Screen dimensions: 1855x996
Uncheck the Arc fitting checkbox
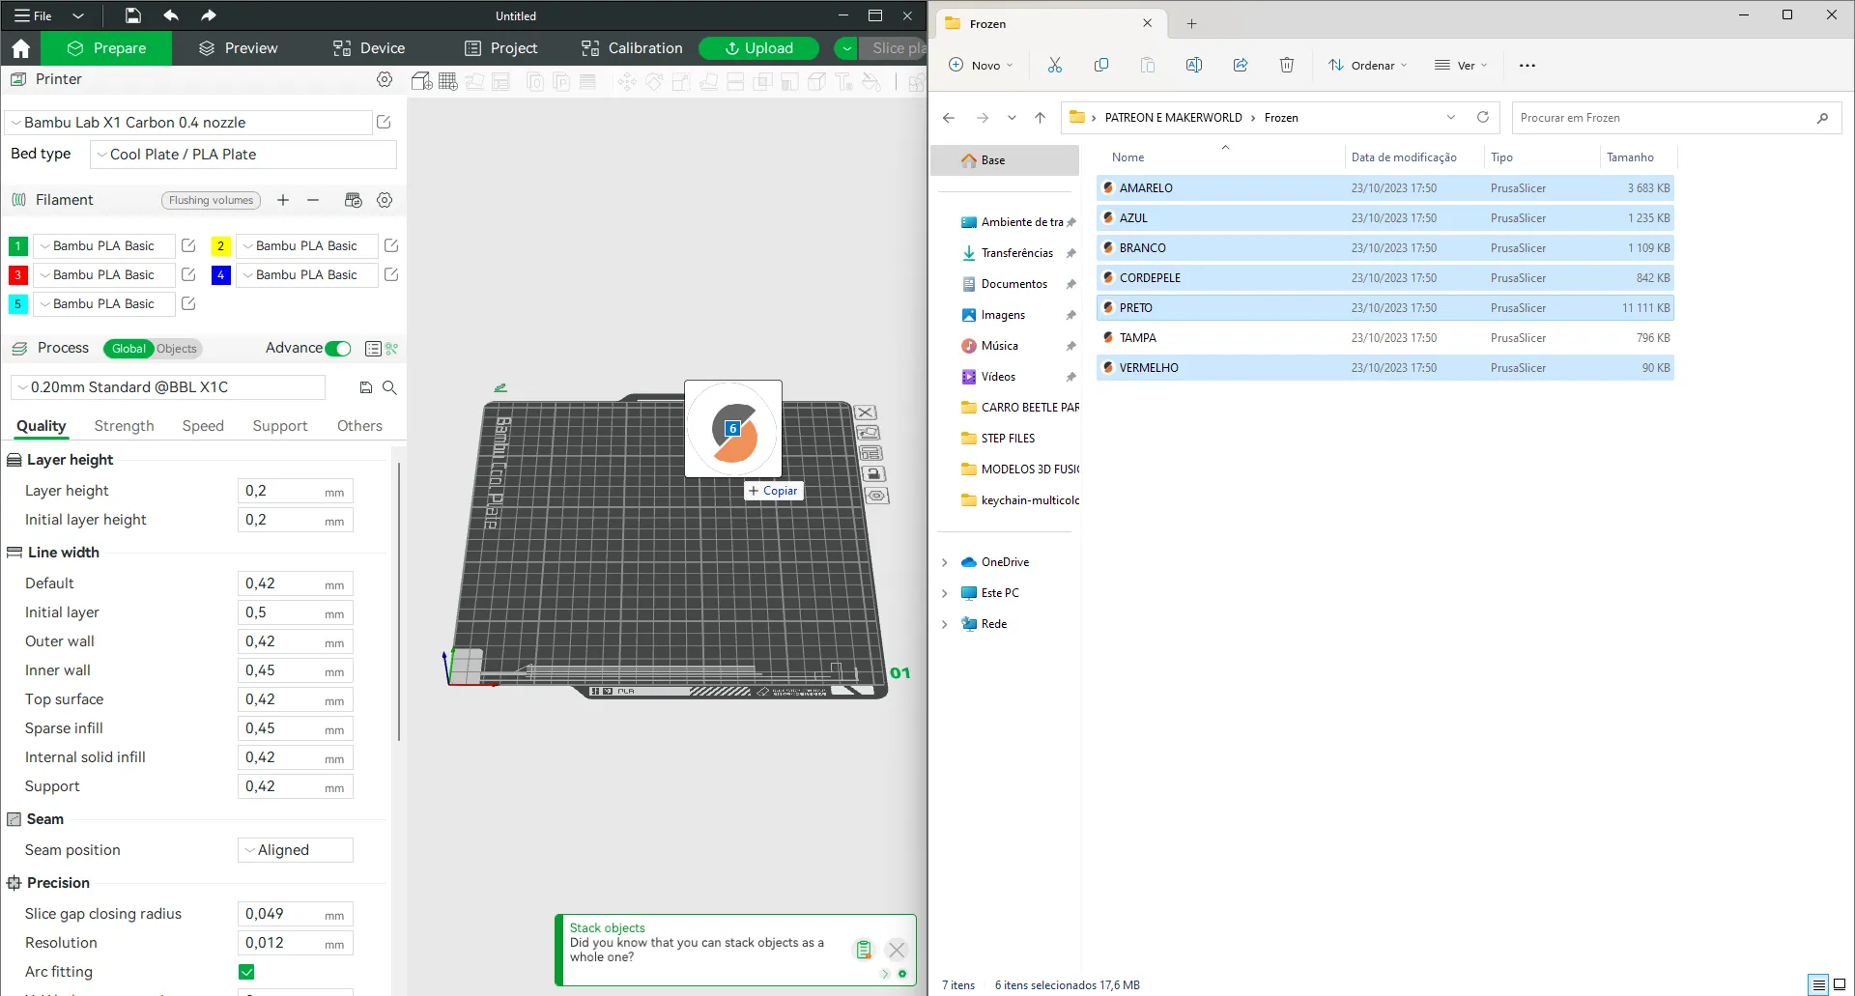246,972
